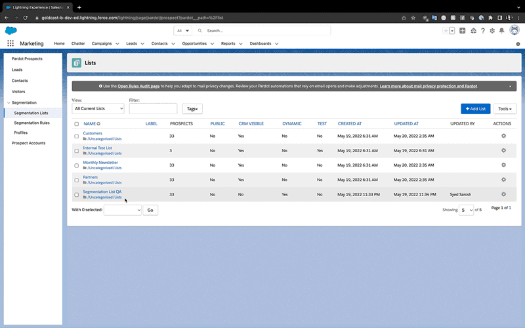This screenshot has width=525, height=328.
Task: Check the Internal Test List checkbox
Action: (77, 151)
